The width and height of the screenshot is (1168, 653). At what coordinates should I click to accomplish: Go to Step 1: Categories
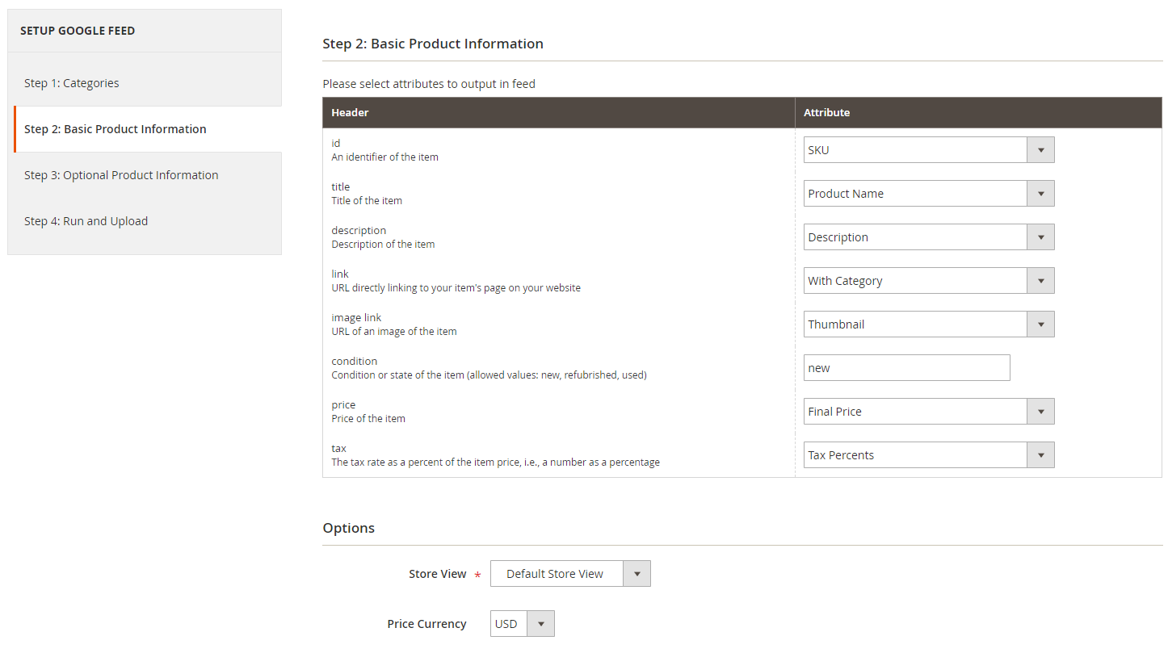pyautogui.click(x=71, y=83)
